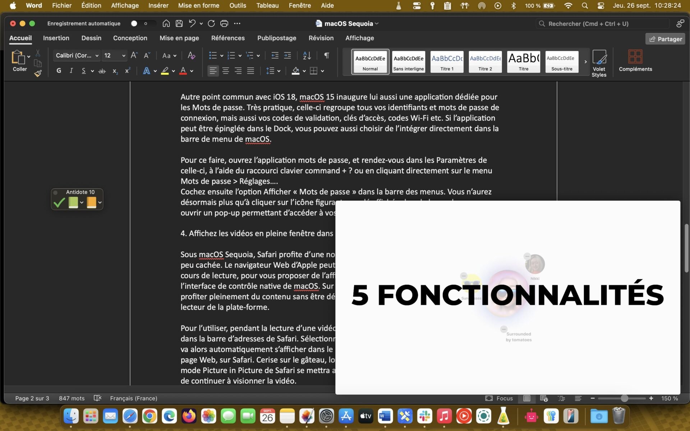Open proofing status icon in status bar
690x431 pixels.
coord(97,398)
